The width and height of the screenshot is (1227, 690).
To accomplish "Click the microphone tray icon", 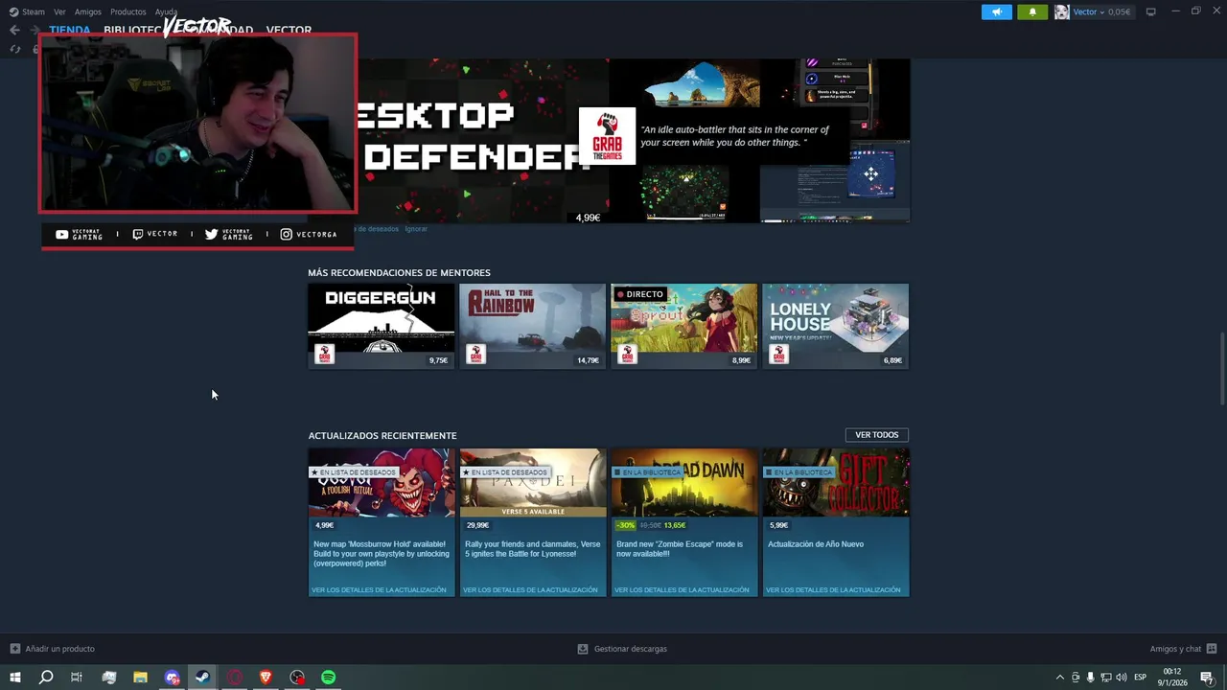I will [1090, 678].
